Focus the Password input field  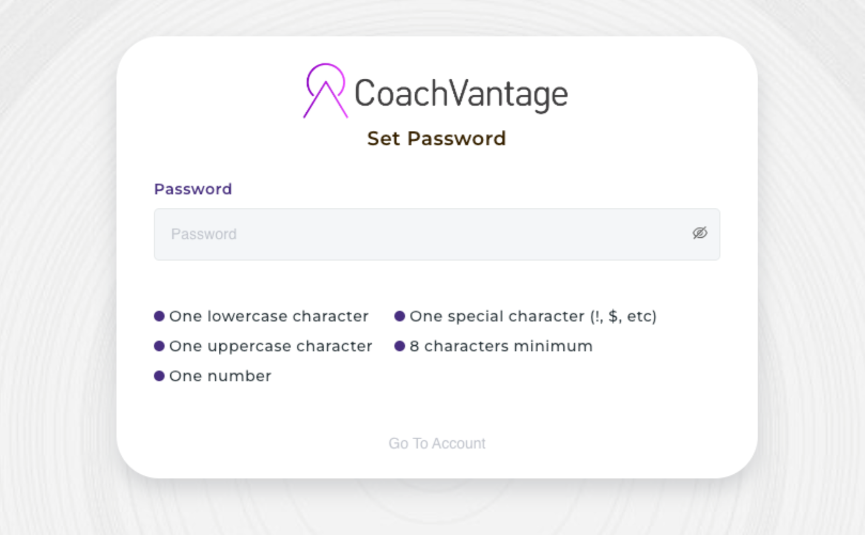pyautogui.click(x=437, y=234)
